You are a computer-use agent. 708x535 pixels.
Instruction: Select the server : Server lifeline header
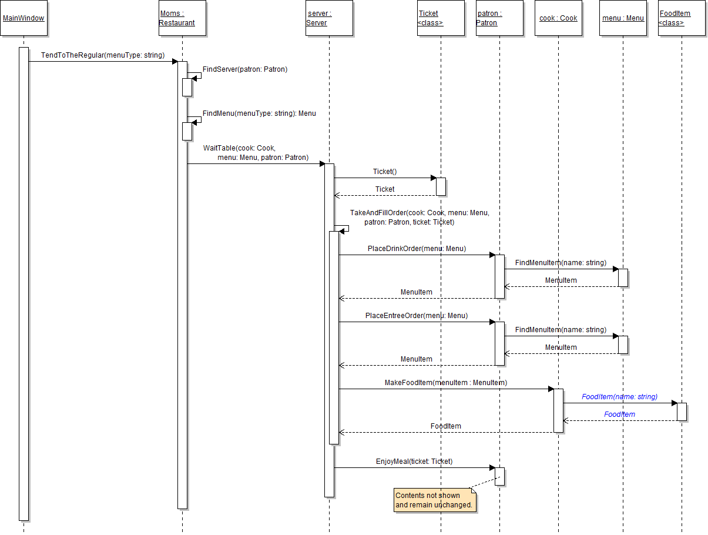[329, 18]
